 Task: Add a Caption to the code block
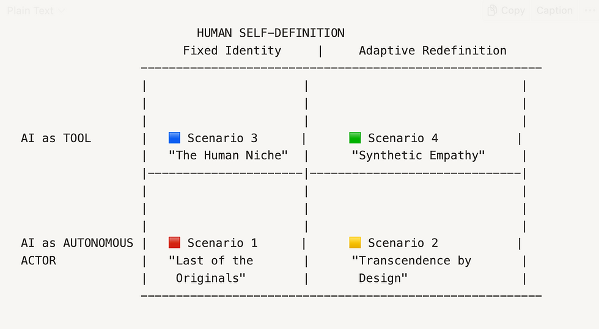point(554,10)
